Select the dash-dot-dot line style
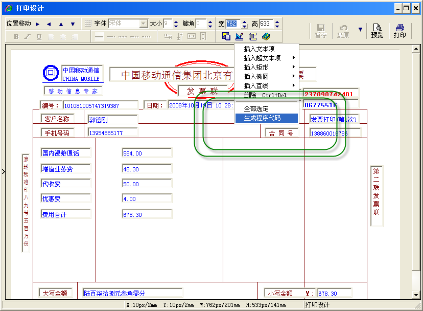This screenshot has height=311, width=423. [x=134, y=36]
